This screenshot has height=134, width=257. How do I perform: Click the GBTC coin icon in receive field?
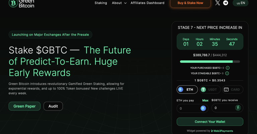(238, 108)
